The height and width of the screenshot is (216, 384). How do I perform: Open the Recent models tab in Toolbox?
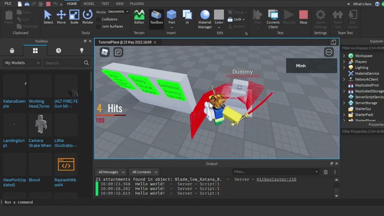58,51
